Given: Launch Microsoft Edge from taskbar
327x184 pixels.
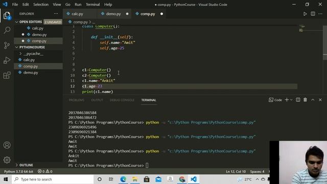Looking at the screenshot, I should point(123,179).
